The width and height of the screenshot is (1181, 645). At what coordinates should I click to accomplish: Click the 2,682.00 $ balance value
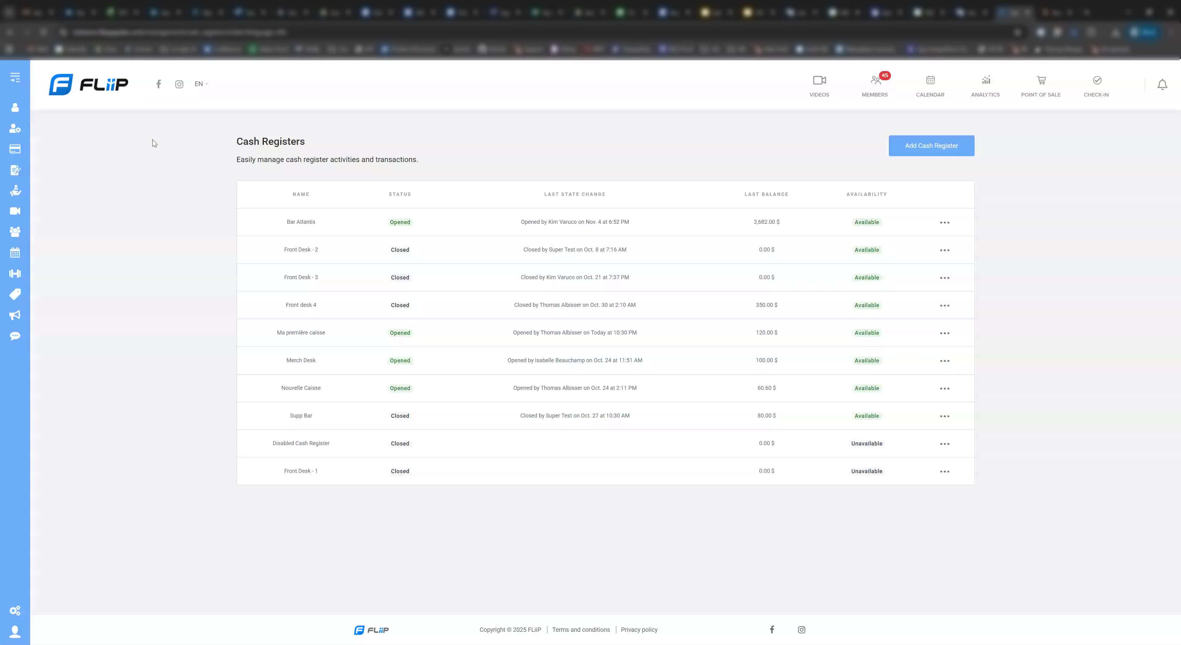coord(766,222)
